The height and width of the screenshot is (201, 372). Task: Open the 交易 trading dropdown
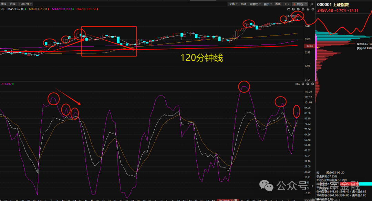click(x=233, y=4)
